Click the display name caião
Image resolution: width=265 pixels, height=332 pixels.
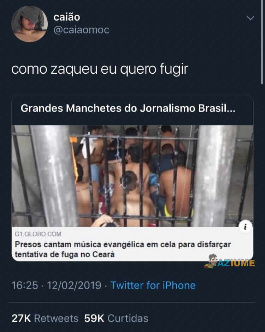point(66,17)
